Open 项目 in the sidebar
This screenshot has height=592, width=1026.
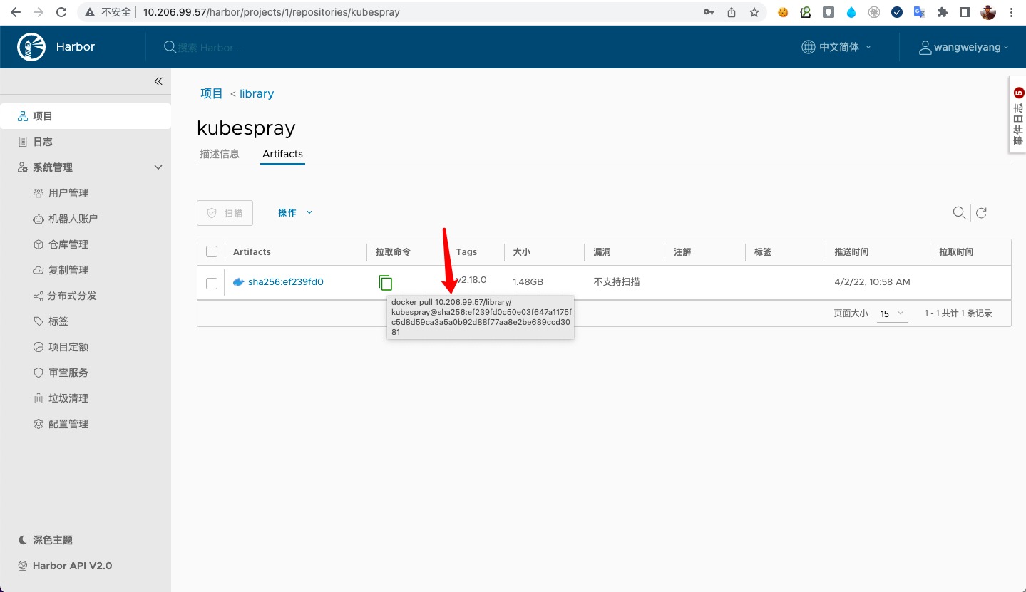click(86, 116)
